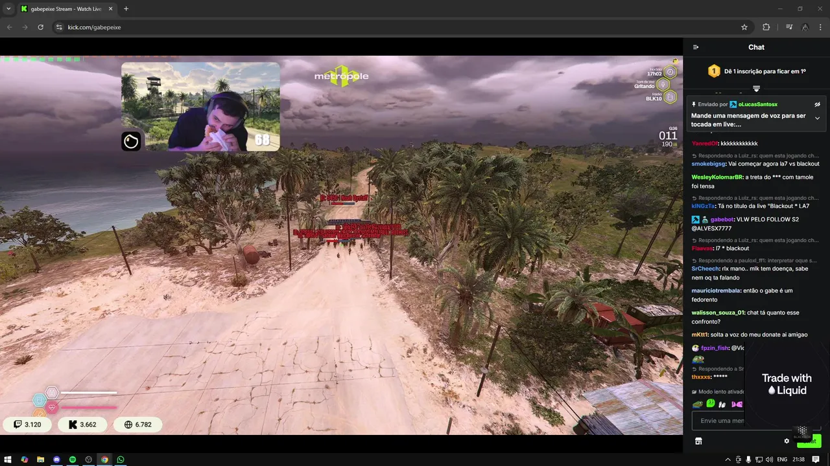Viewport: 830px width, 466px height.
Task: Click mKtt1 username in chat
Action: pyautogui.click(x=700, y=335)
